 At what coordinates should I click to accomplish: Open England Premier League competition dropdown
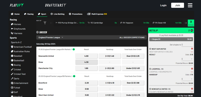click(51, 37)
